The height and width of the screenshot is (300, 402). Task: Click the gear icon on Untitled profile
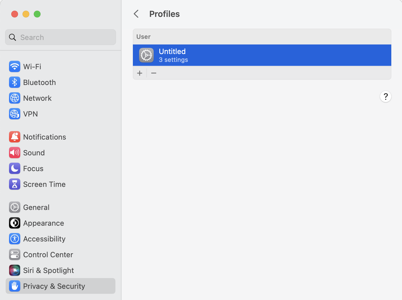(x=146, y=55)
